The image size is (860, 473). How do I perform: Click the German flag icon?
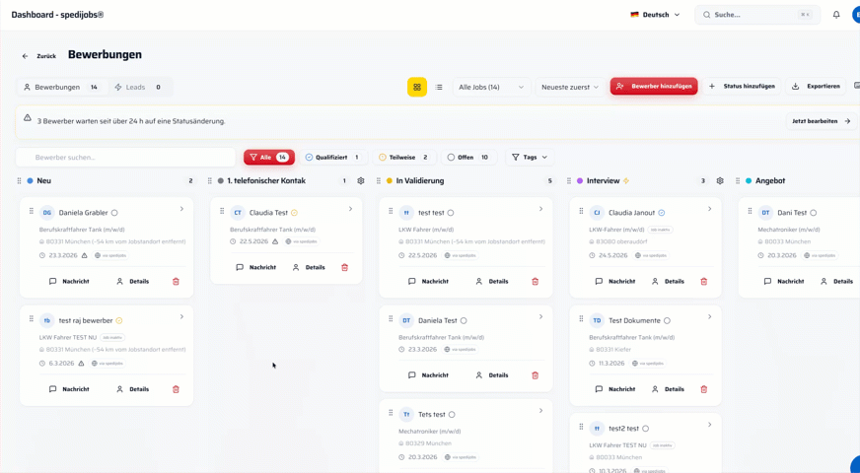634,15
